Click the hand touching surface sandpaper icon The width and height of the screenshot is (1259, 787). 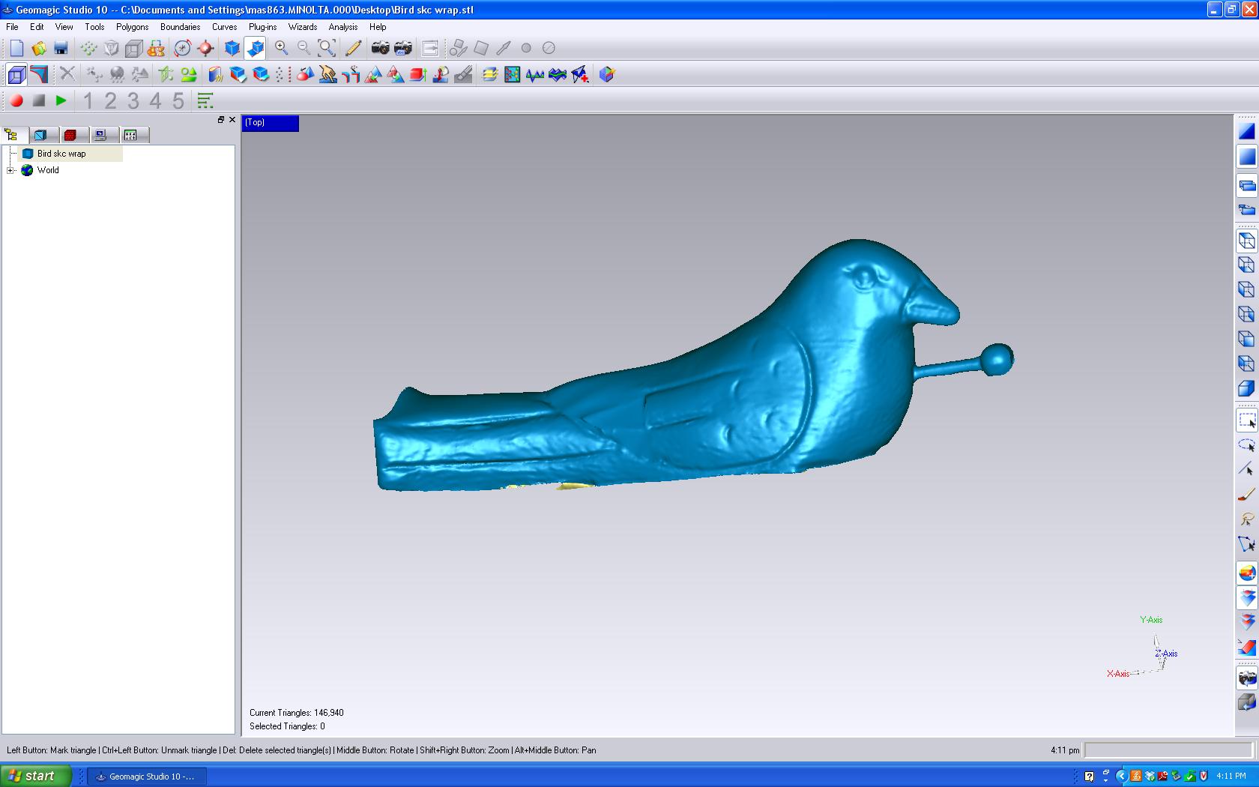(x=327, y=74)
